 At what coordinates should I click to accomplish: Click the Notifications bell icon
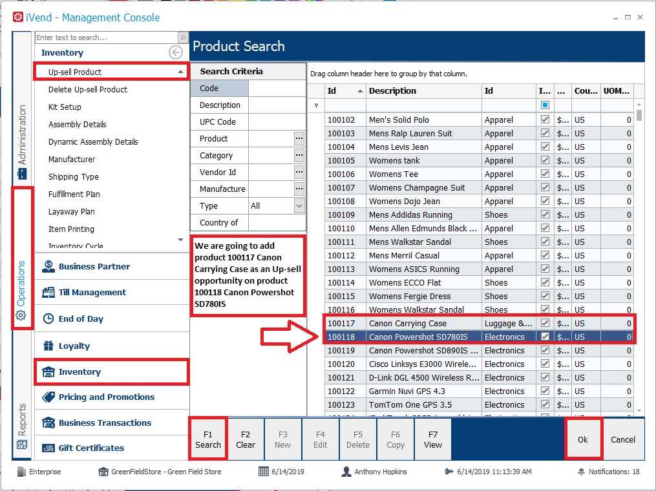point(581,472)
